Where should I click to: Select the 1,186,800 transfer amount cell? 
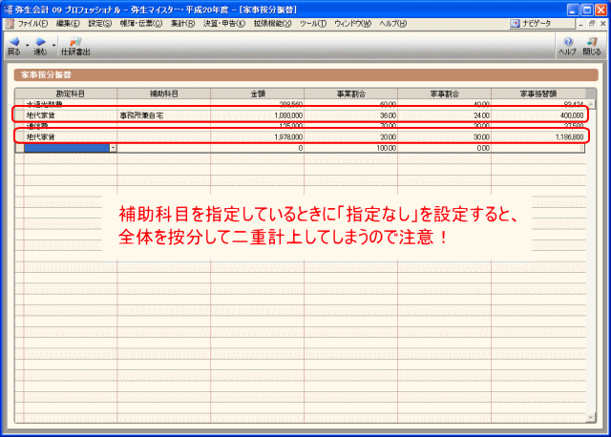tap(538, 137)
